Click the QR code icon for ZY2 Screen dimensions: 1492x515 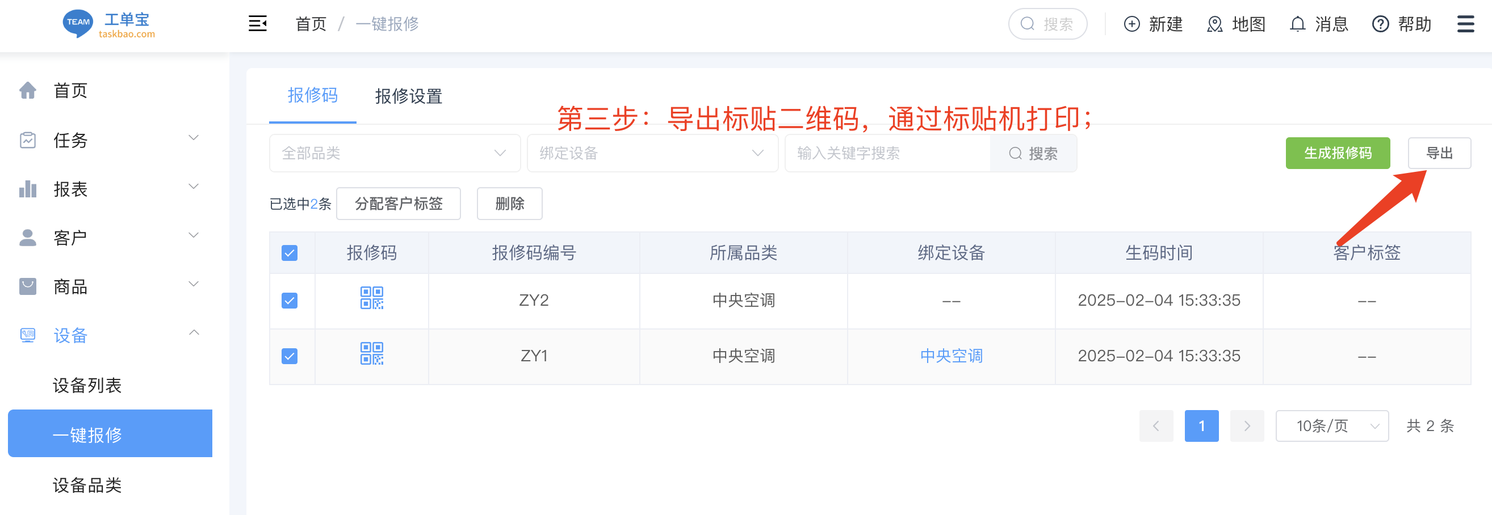pos(371,298)
